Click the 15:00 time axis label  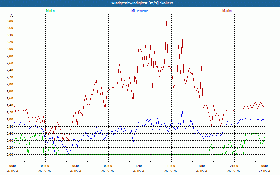coord(171,166)
